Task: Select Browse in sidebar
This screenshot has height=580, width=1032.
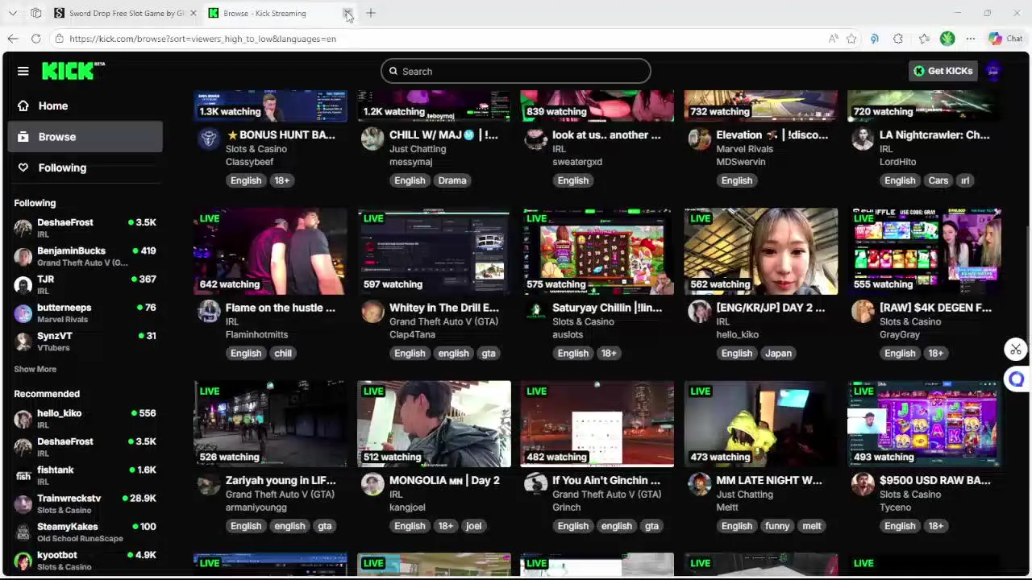Action: click(85, 137)
